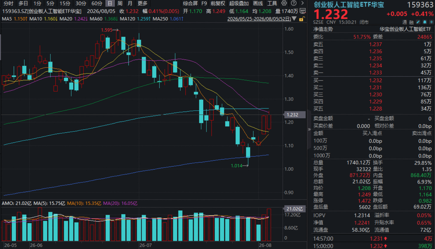
Task: Toggle 超级叠加 overlay mode
Action: 239,3
